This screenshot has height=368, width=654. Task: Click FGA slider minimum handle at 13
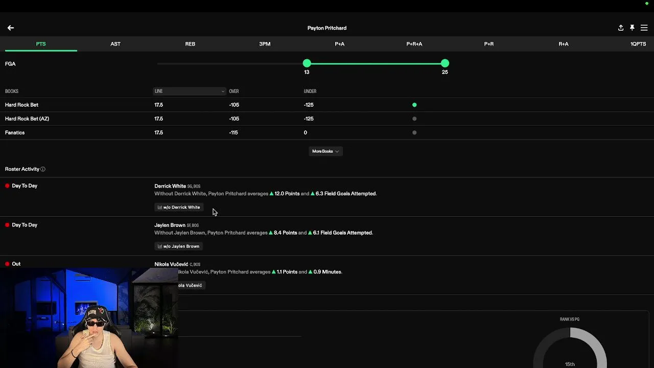point(307,63)
